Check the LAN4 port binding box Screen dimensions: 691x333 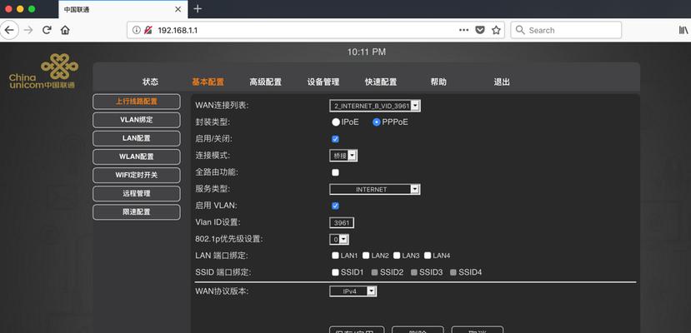[428, 255]
